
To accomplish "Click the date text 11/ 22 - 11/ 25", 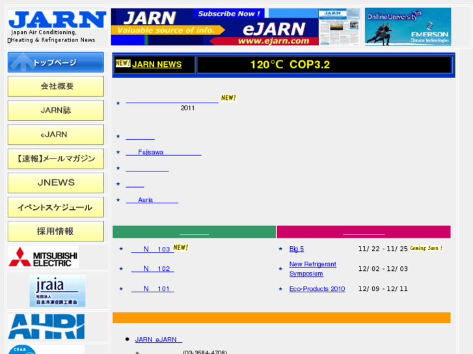I will (x=383, y=249).
